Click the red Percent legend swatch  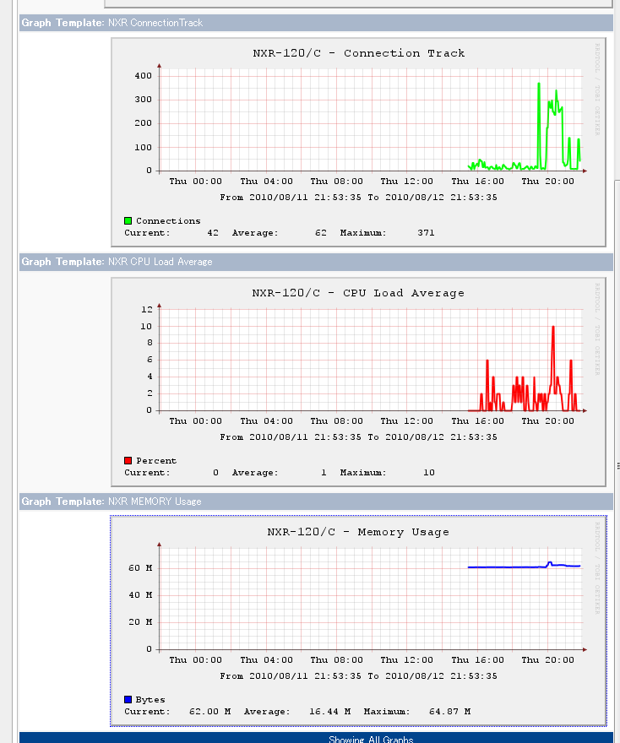128,461
